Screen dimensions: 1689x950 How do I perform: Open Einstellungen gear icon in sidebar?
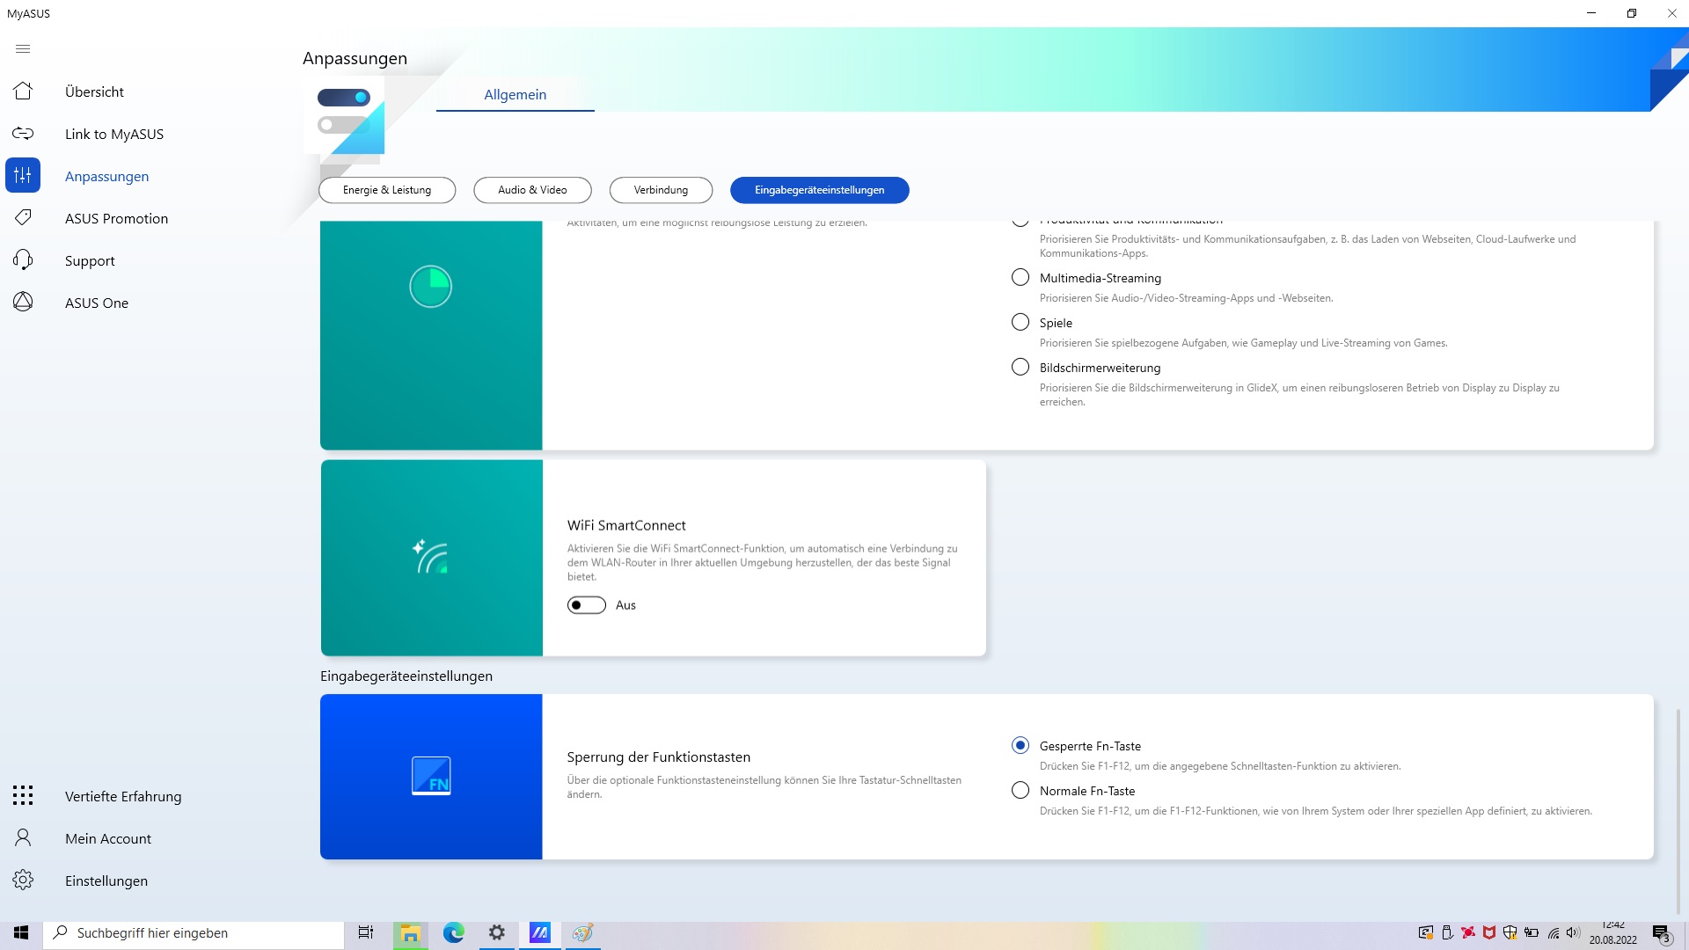pos(23,881)
